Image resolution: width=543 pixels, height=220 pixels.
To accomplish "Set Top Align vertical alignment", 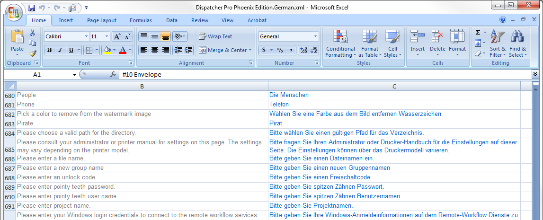I will [143, 36].
